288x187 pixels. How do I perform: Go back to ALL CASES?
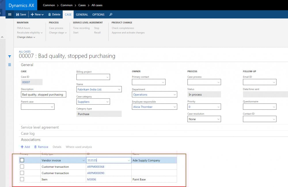pos(24,52)
